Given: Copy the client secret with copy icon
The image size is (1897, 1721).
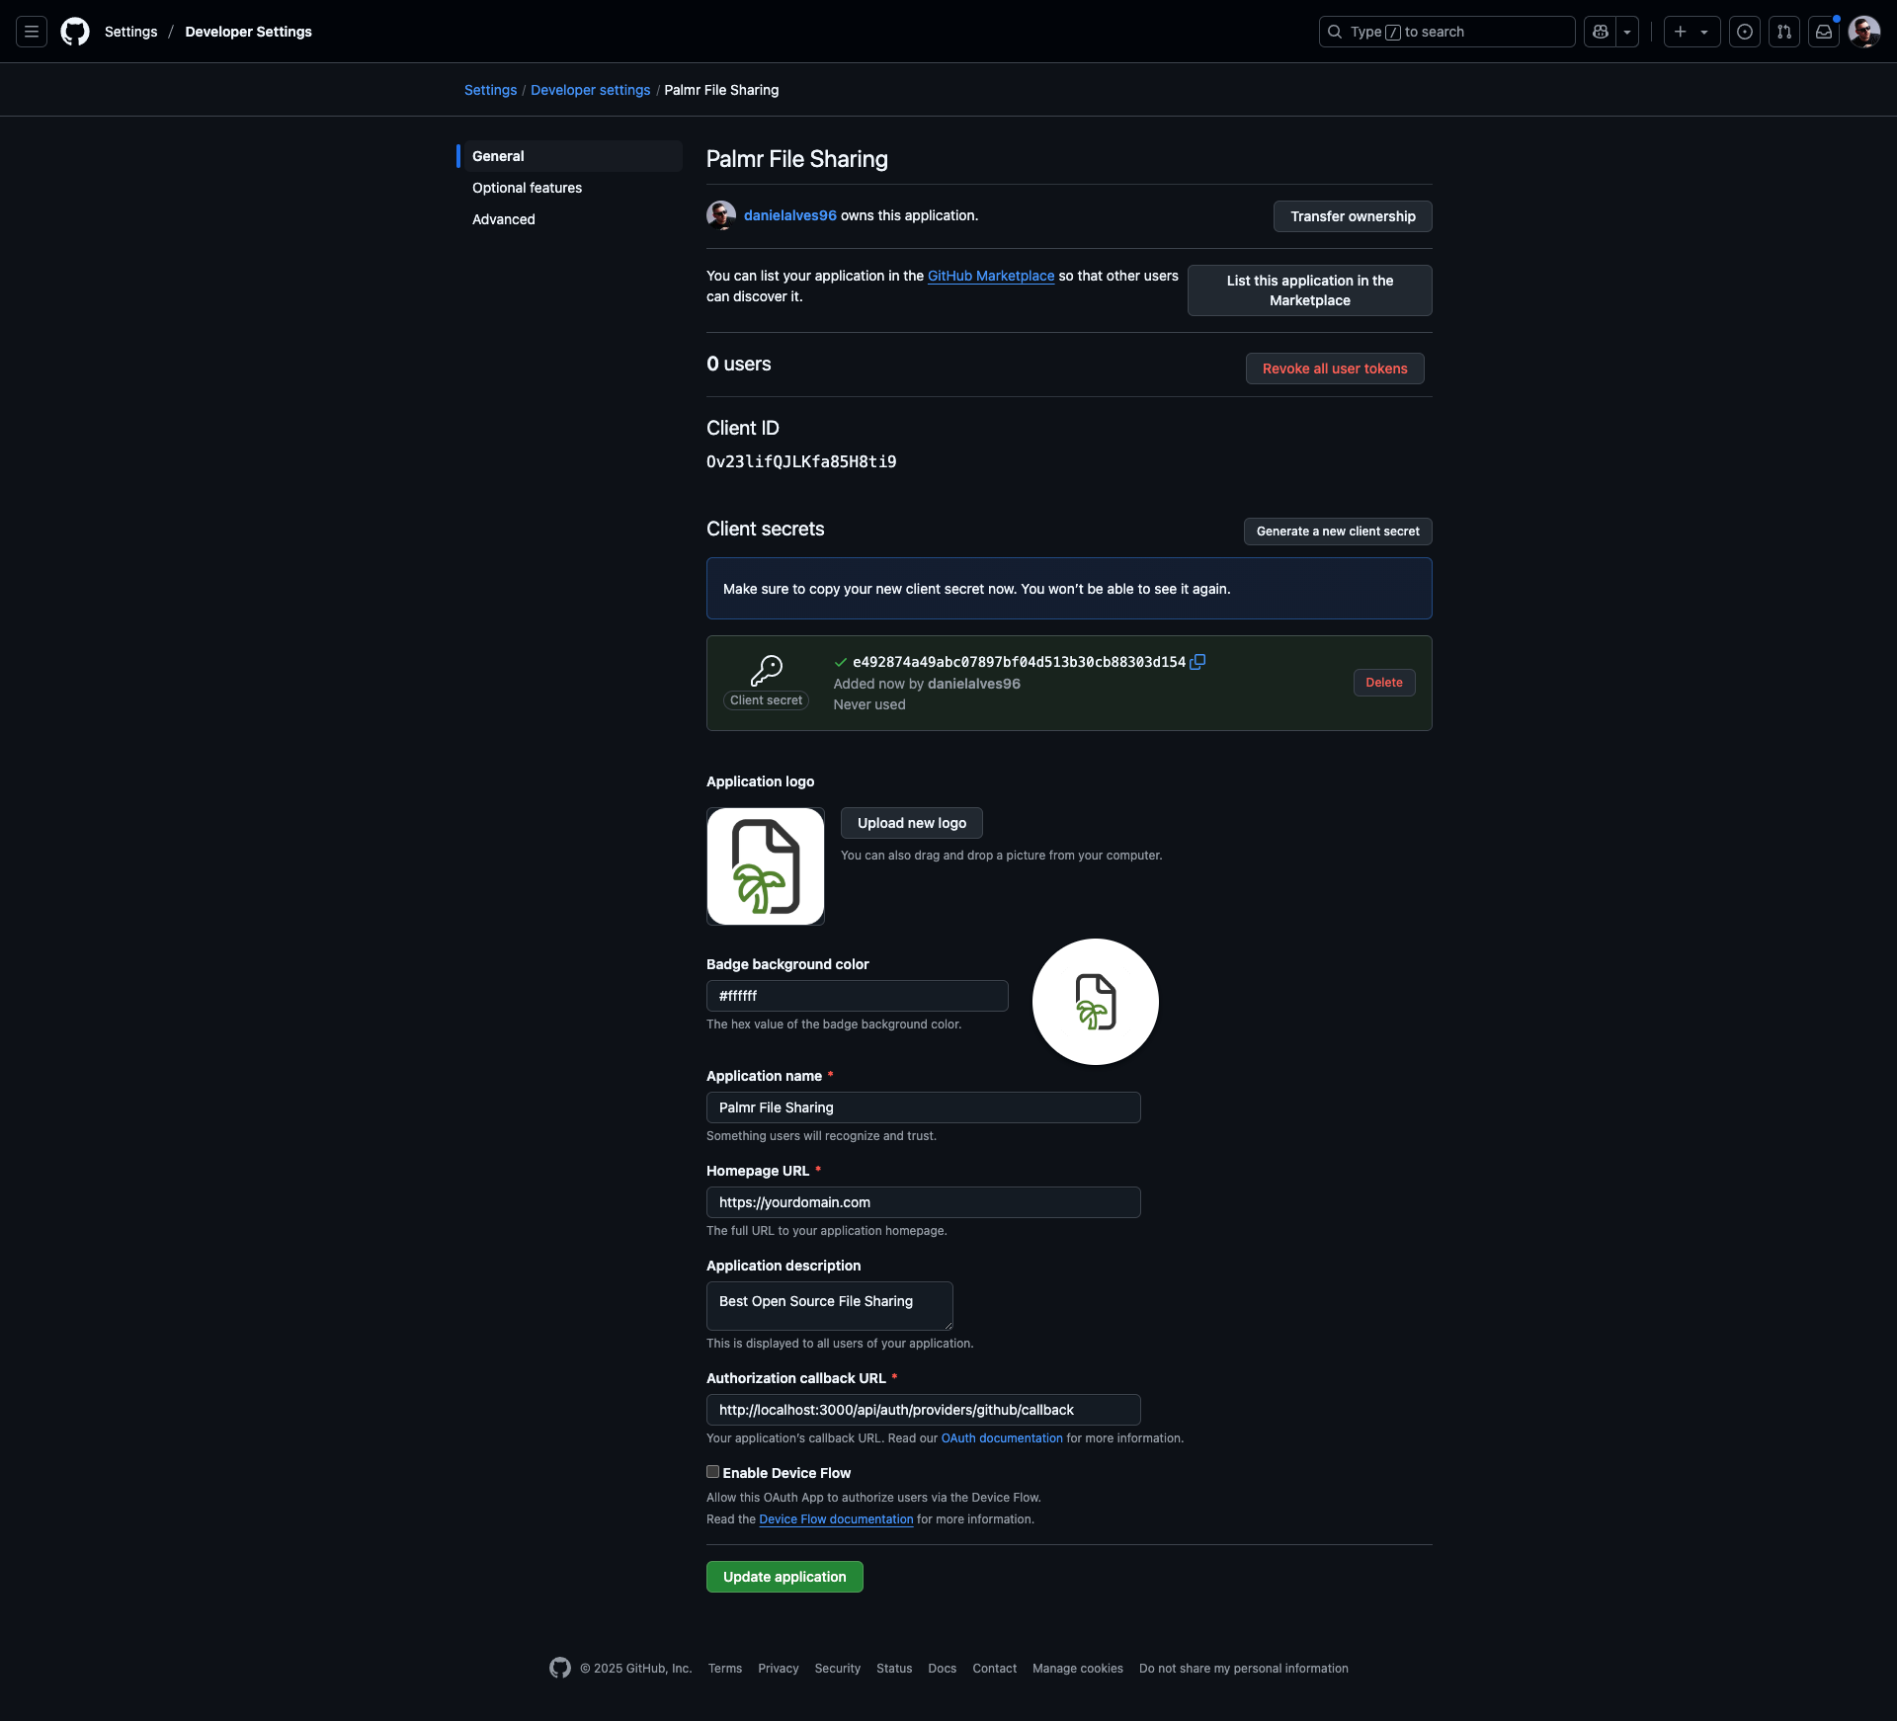Looking at the screenshot, I should (1197, 662).
